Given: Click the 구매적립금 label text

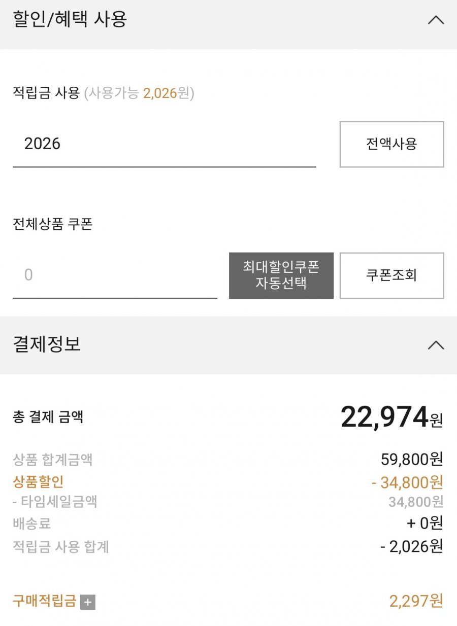Looking at the screenshot, I should click(x=44, y=601).
